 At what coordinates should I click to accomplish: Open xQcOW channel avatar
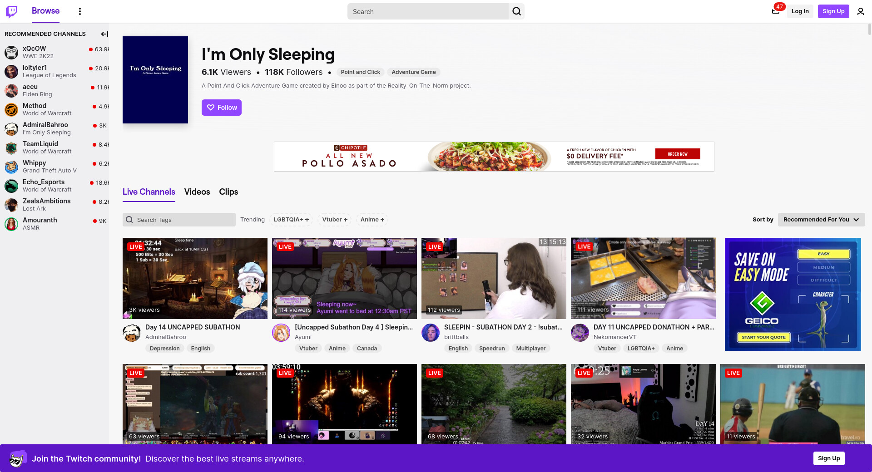coord(11,52)
